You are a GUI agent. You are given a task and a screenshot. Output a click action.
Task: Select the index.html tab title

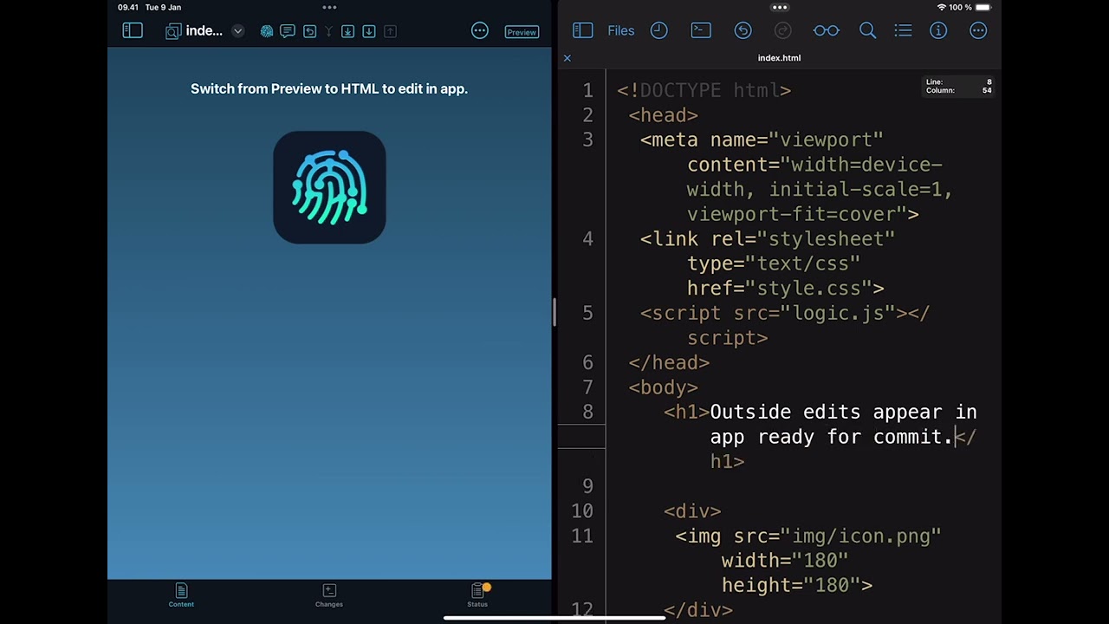pyautogui.click(x=779, y=58)
